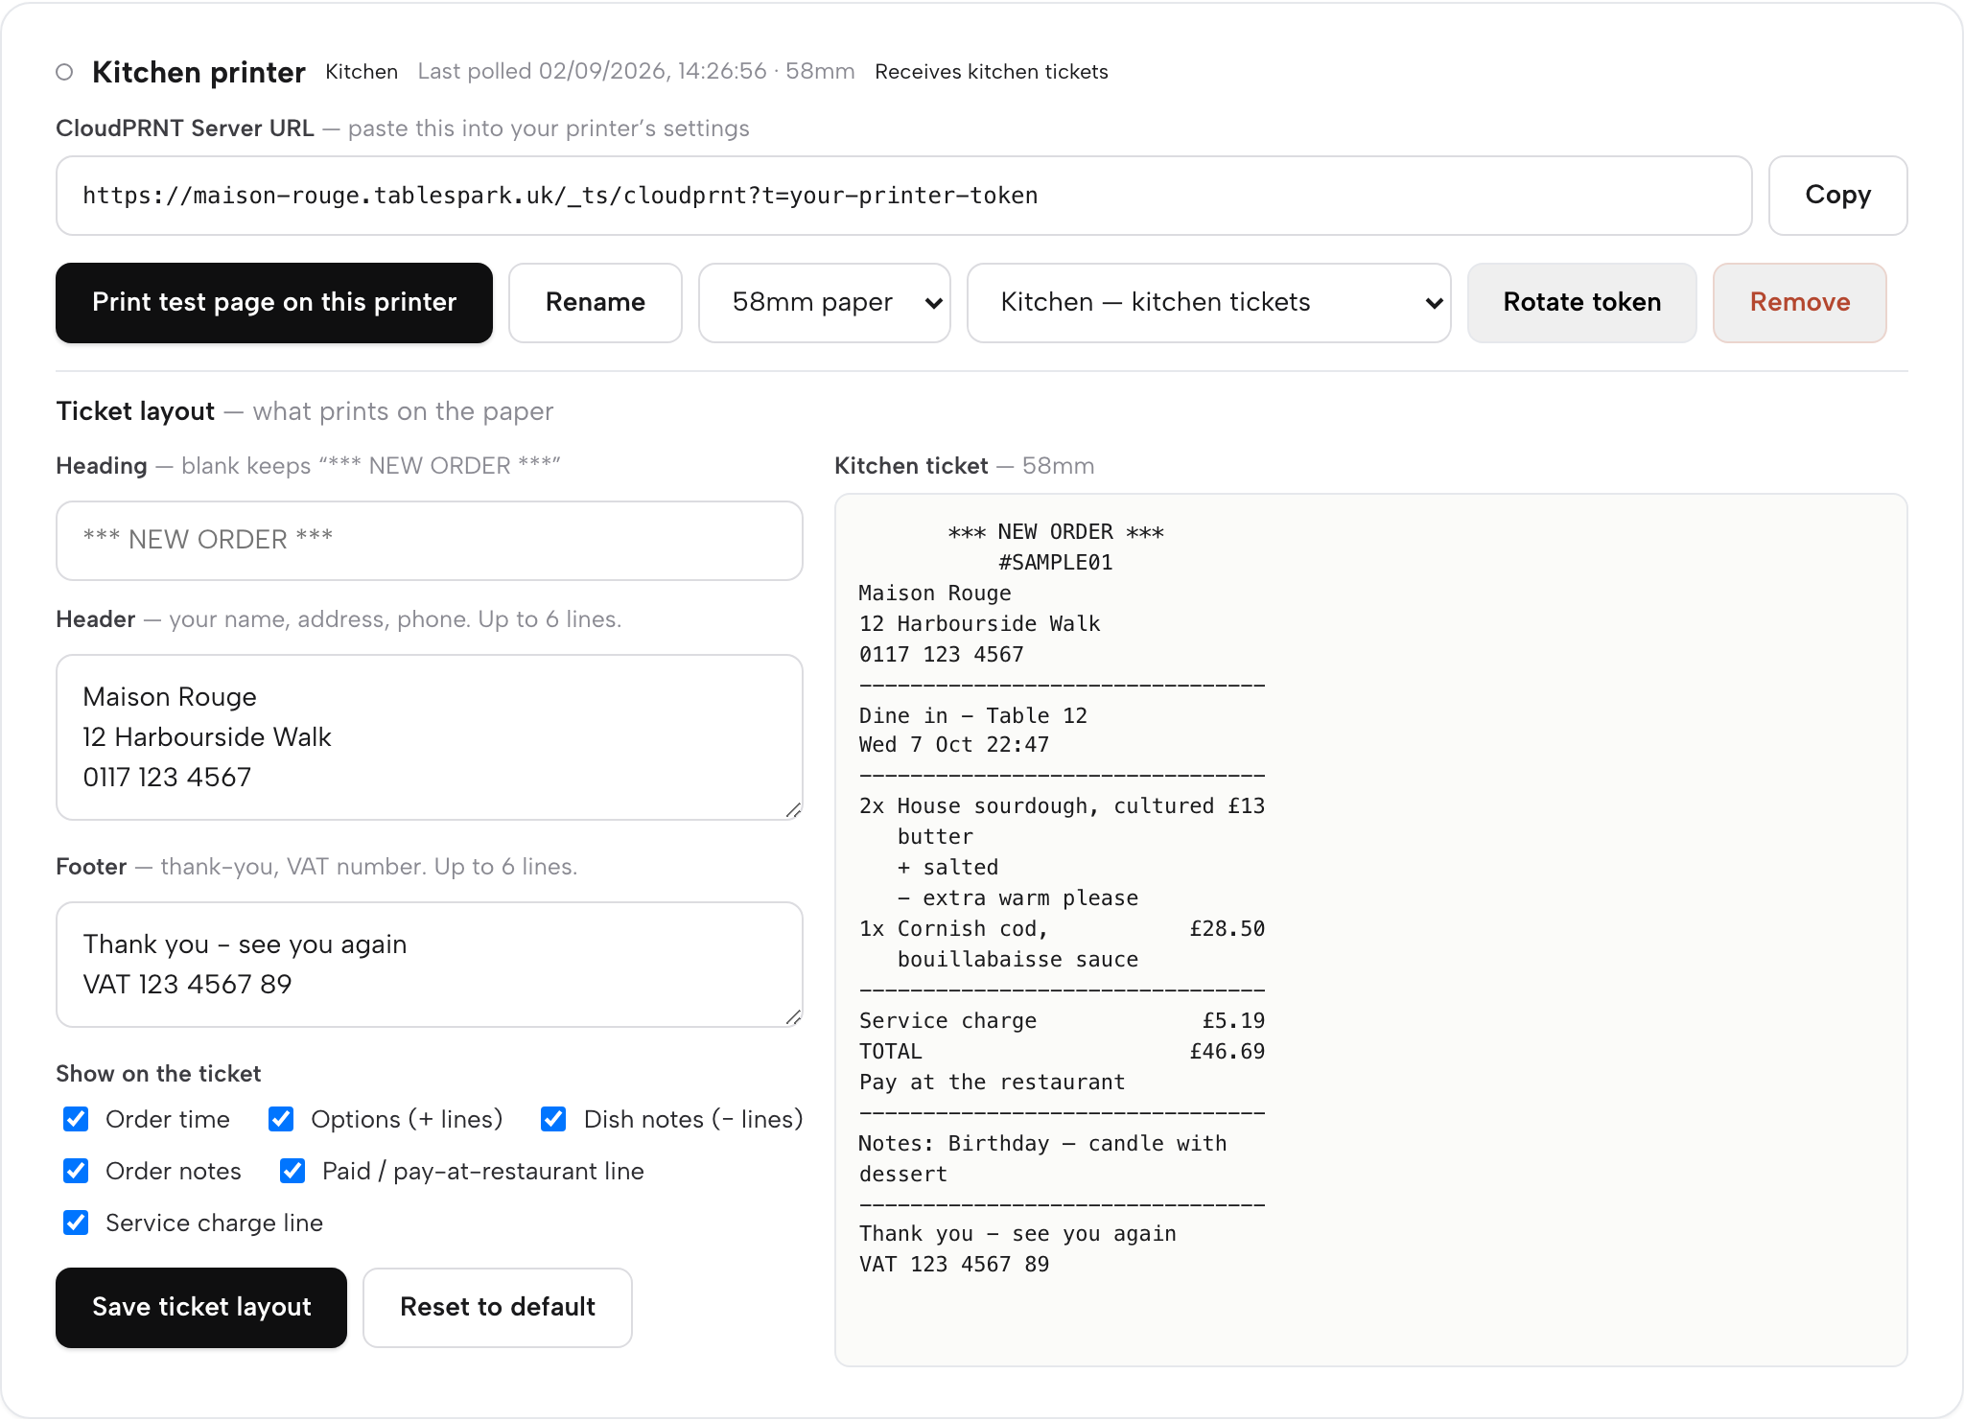The width and height of the screenshot is (1964, 1421).
Task: Click '#SAMPLE01' in ticket preview
Action: pyautogui.click(x=1056, y=563)
